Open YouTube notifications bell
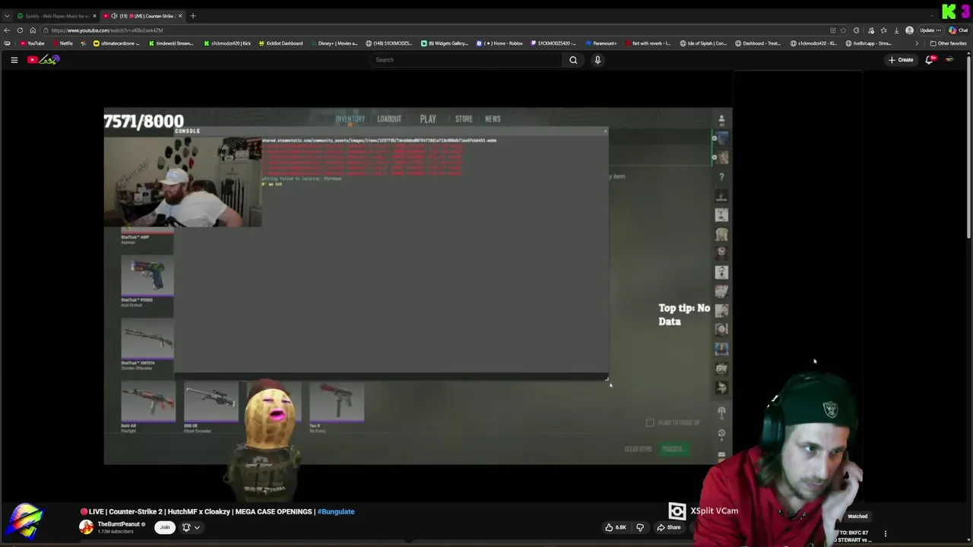Viewport: 973px width, 547px height. click(x=929, y=60)
